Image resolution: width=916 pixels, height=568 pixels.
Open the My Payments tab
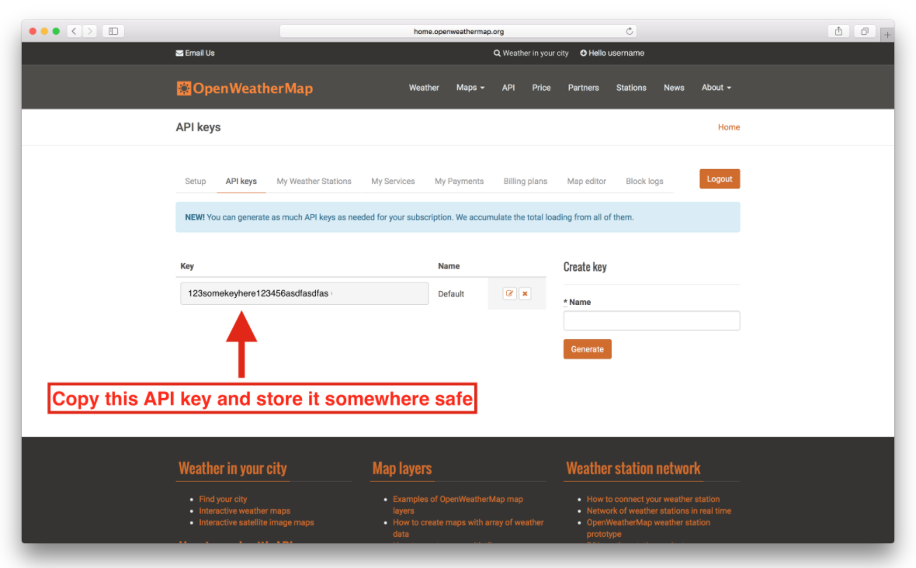pyautogui.click(x=459, y=181)
